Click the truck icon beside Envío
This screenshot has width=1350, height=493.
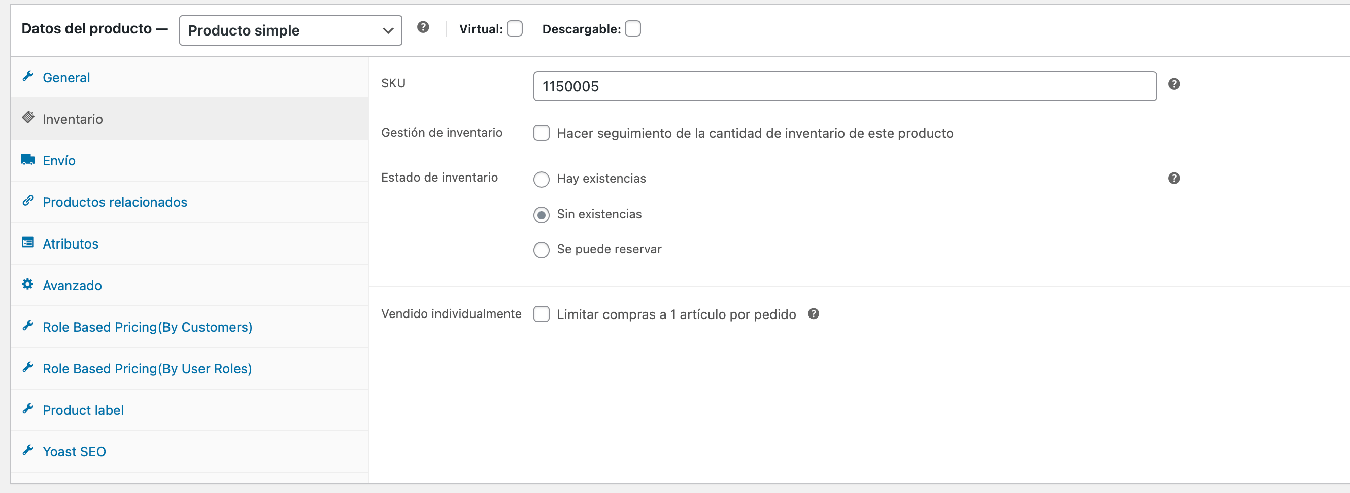coord(28,159)
